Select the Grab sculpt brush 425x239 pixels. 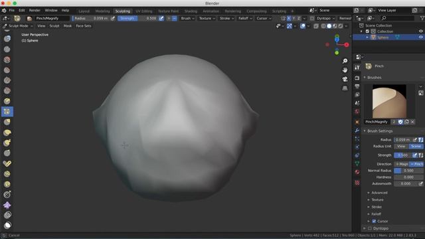(x=7, y=122)
